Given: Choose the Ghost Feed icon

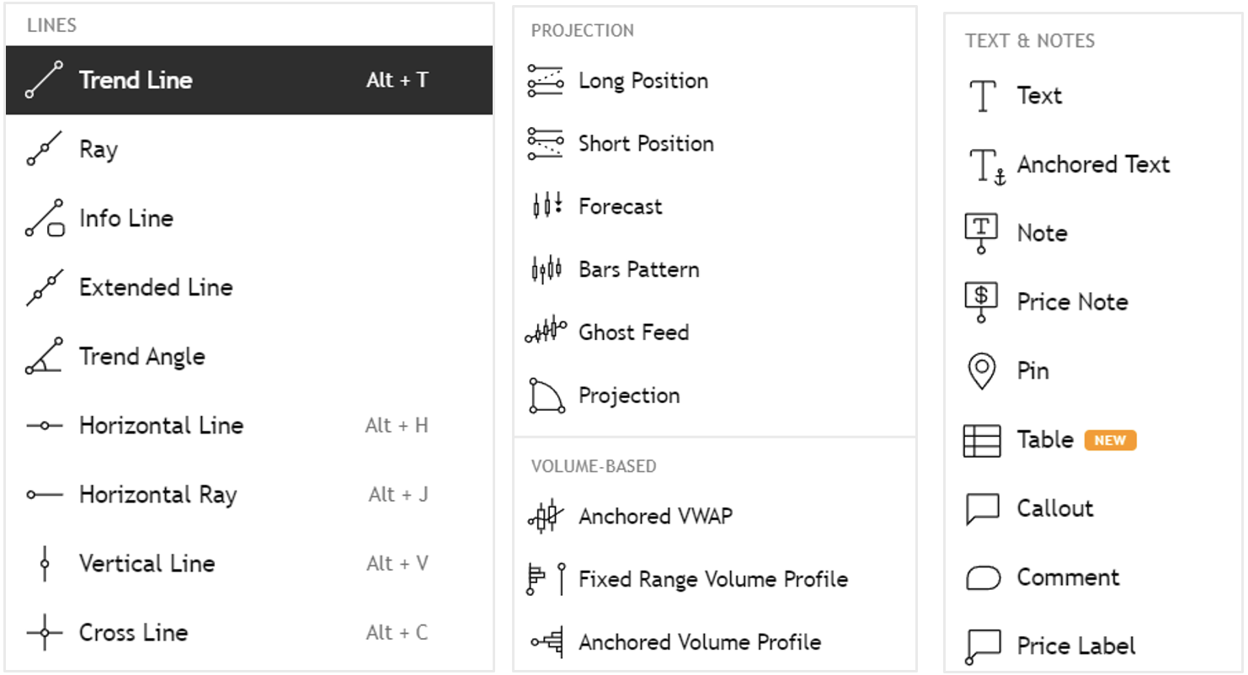Looking at the screenshot, I should [x=545, y=332].
